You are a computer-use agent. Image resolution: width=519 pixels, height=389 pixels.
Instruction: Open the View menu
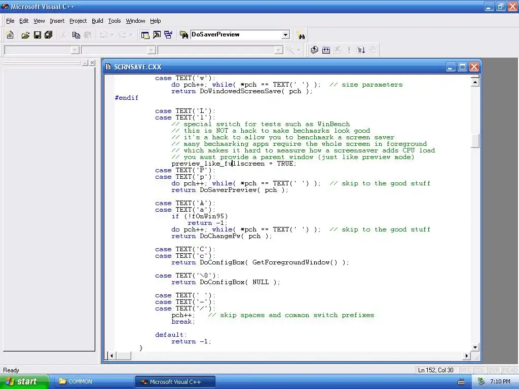(39, 21)
